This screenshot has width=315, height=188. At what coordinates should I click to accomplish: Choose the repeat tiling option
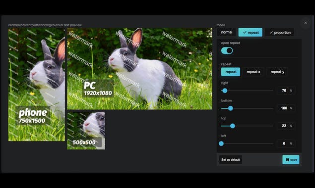click(231, 72)
